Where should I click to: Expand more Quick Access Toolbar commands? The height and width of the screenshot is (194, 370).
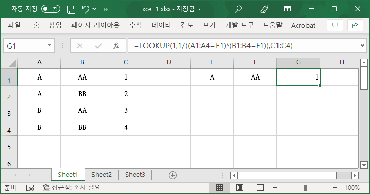pos(105,10)
